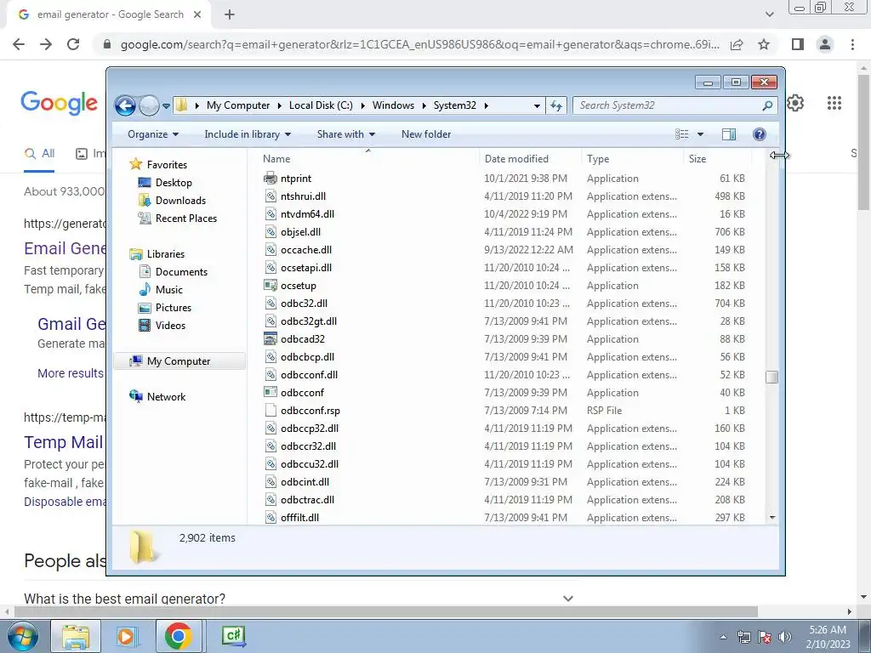
Task: Select the offfilt.dll file
Action: 299,518
